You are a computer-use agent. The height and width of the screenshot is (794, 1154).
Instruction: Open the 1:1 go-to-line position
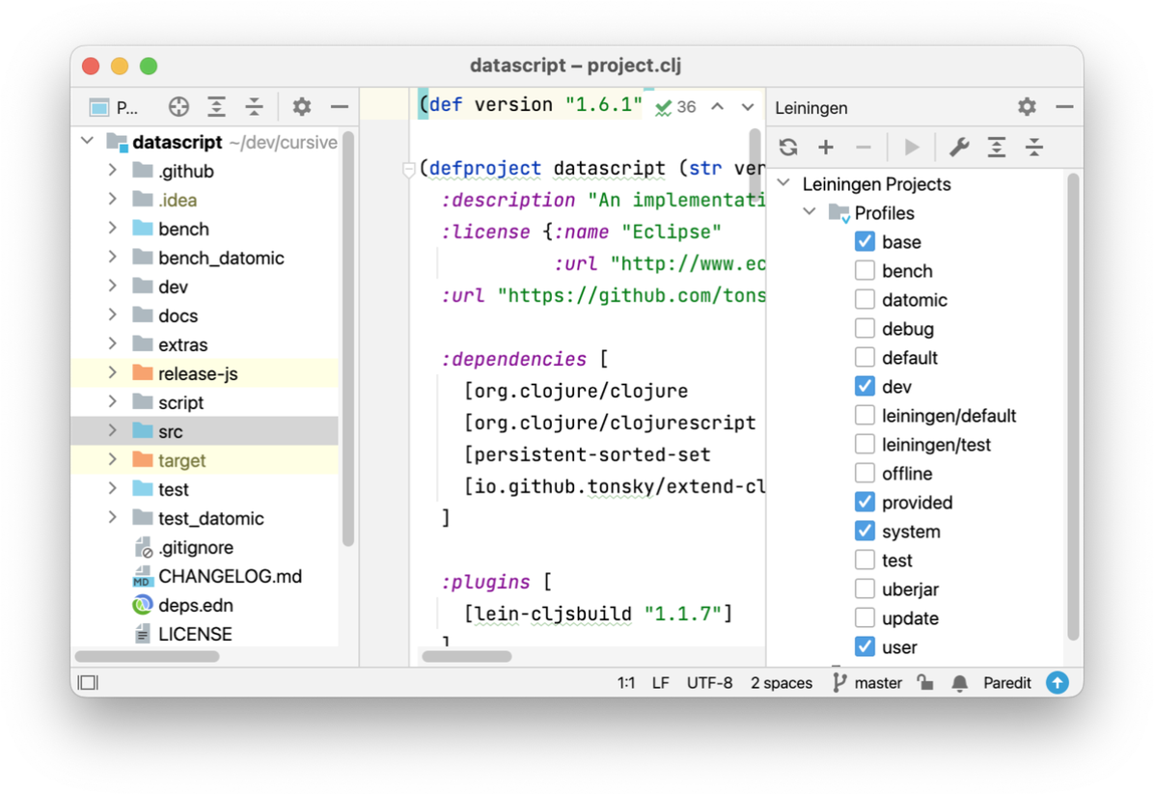tap(626, 683)
